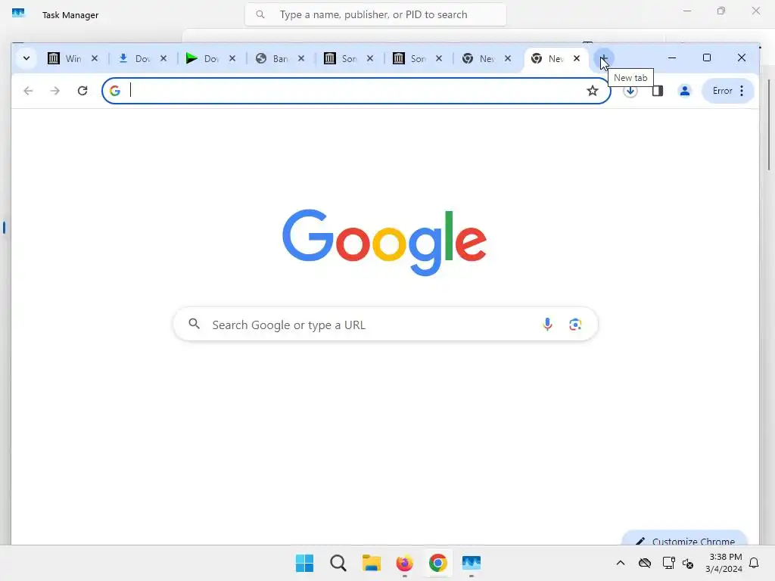
Task: Close the inactive 'New' tab
Action: point(508,58)
